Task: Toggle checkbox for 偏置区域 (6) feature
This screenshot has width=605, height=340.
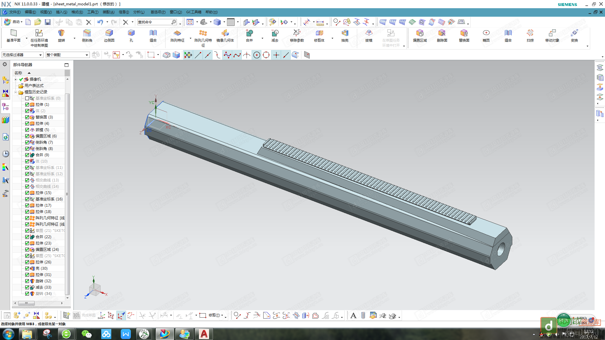Action: (x=27, y=136)
